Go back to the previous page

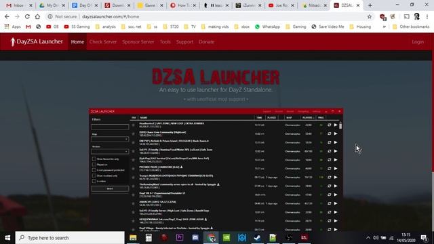point(7,16)
